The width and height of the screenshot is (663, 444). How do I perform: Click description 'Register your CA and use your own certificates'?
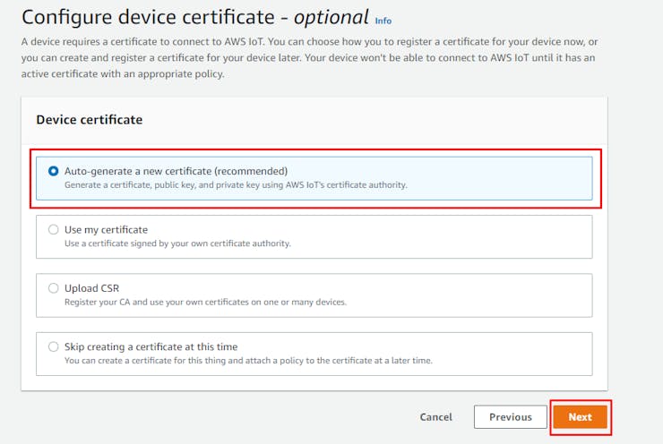pyautogui.click(x=205, y=302)
